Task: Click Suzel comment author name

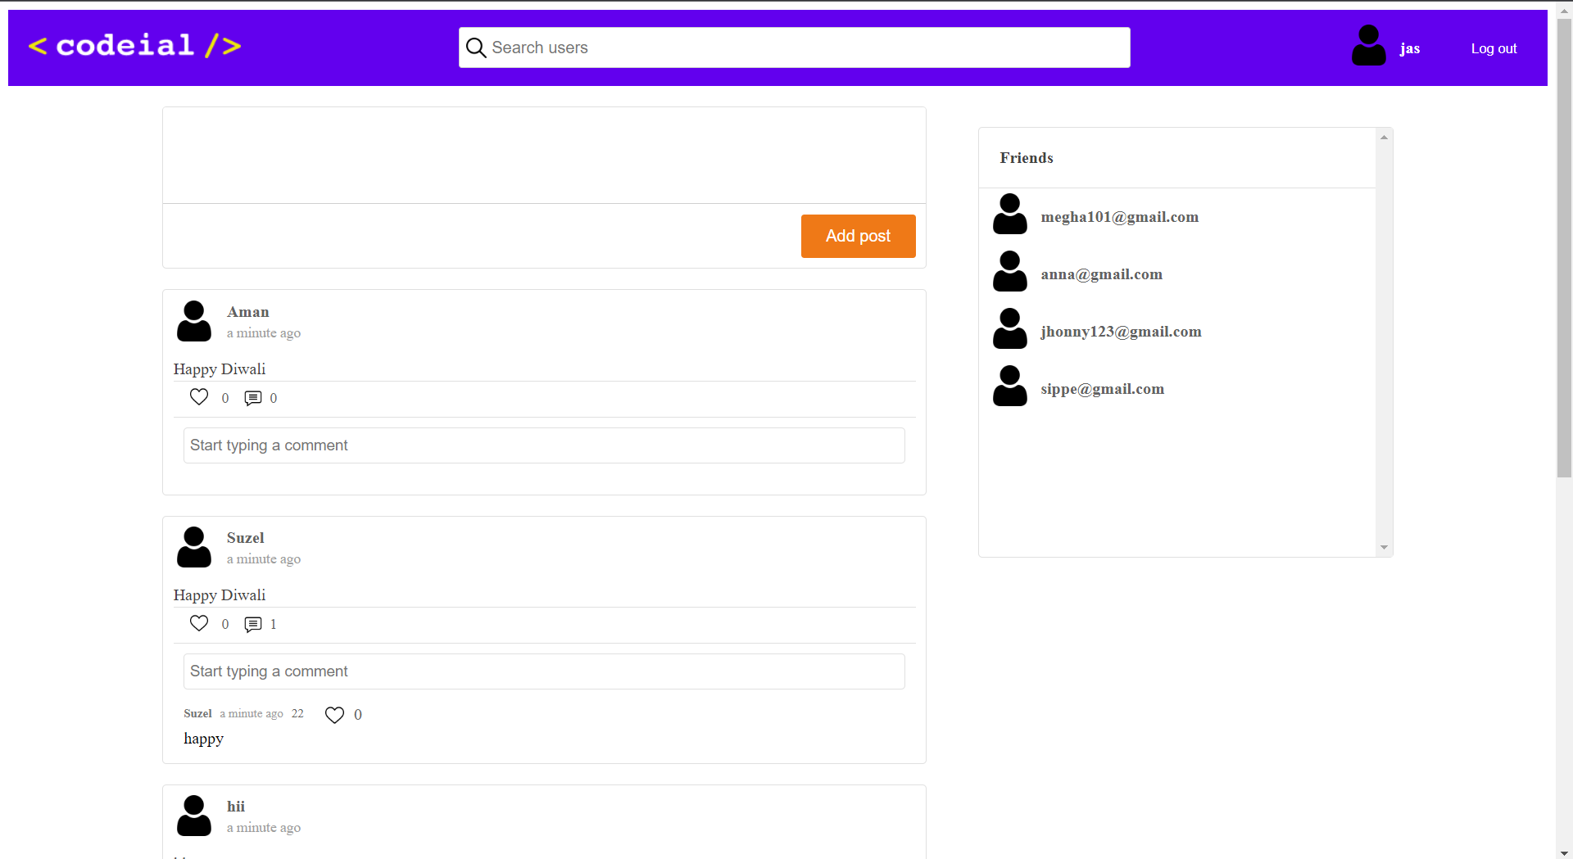Action: click(197, 714)
